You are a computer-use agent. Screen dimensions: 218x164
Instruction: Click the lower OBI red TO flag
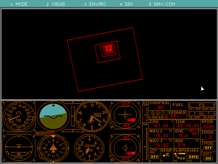tap(131, 153)
